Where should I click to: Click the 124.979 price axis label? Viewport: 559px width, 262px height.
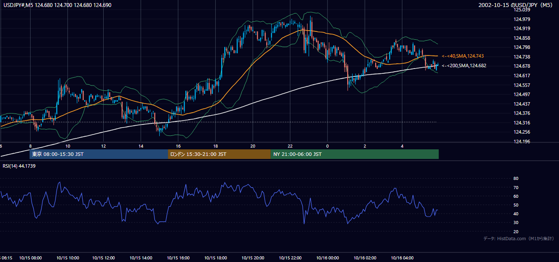click(523, 19)
